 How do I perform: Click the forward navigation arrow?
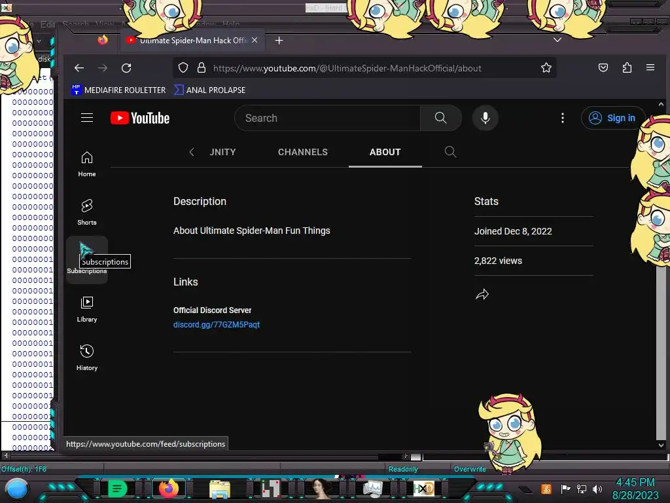pyautogui.click(x=103, y=68)
